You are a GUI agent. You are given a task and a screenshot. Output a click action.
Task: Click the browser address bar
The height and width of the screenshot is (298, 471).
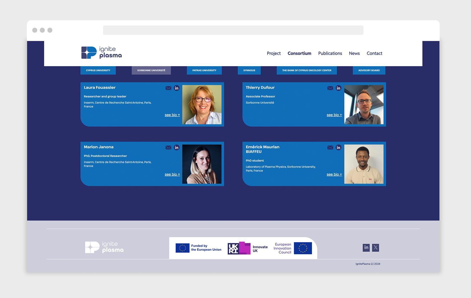coord(233,30)
